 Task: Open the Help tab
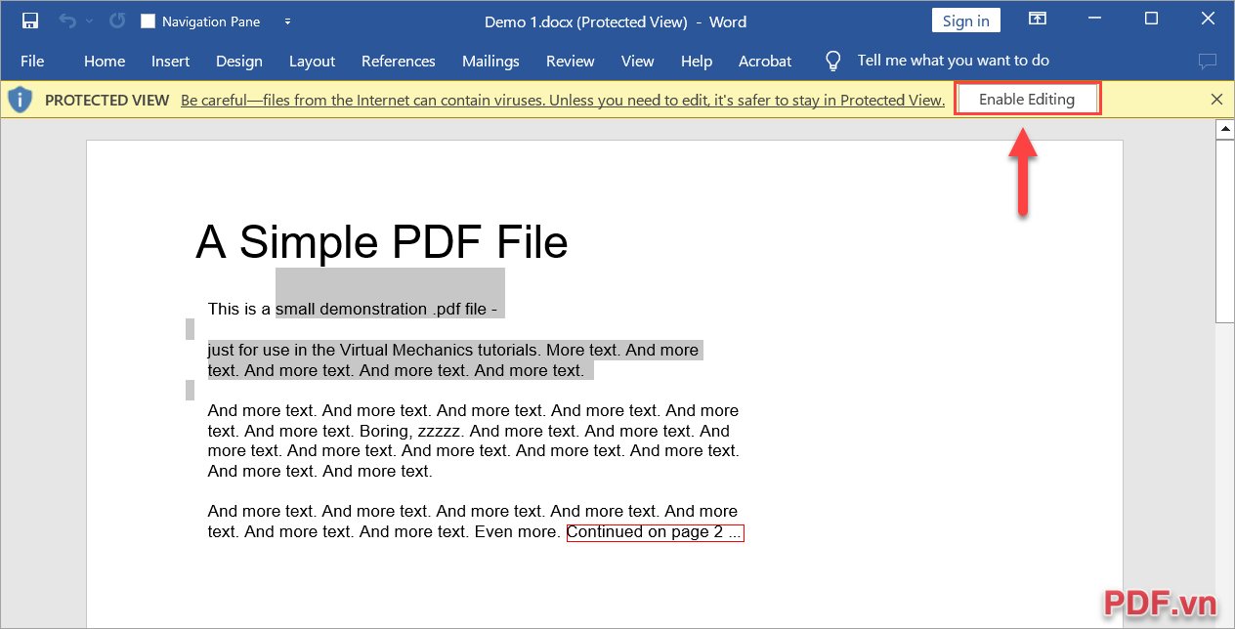coord(697,61)
